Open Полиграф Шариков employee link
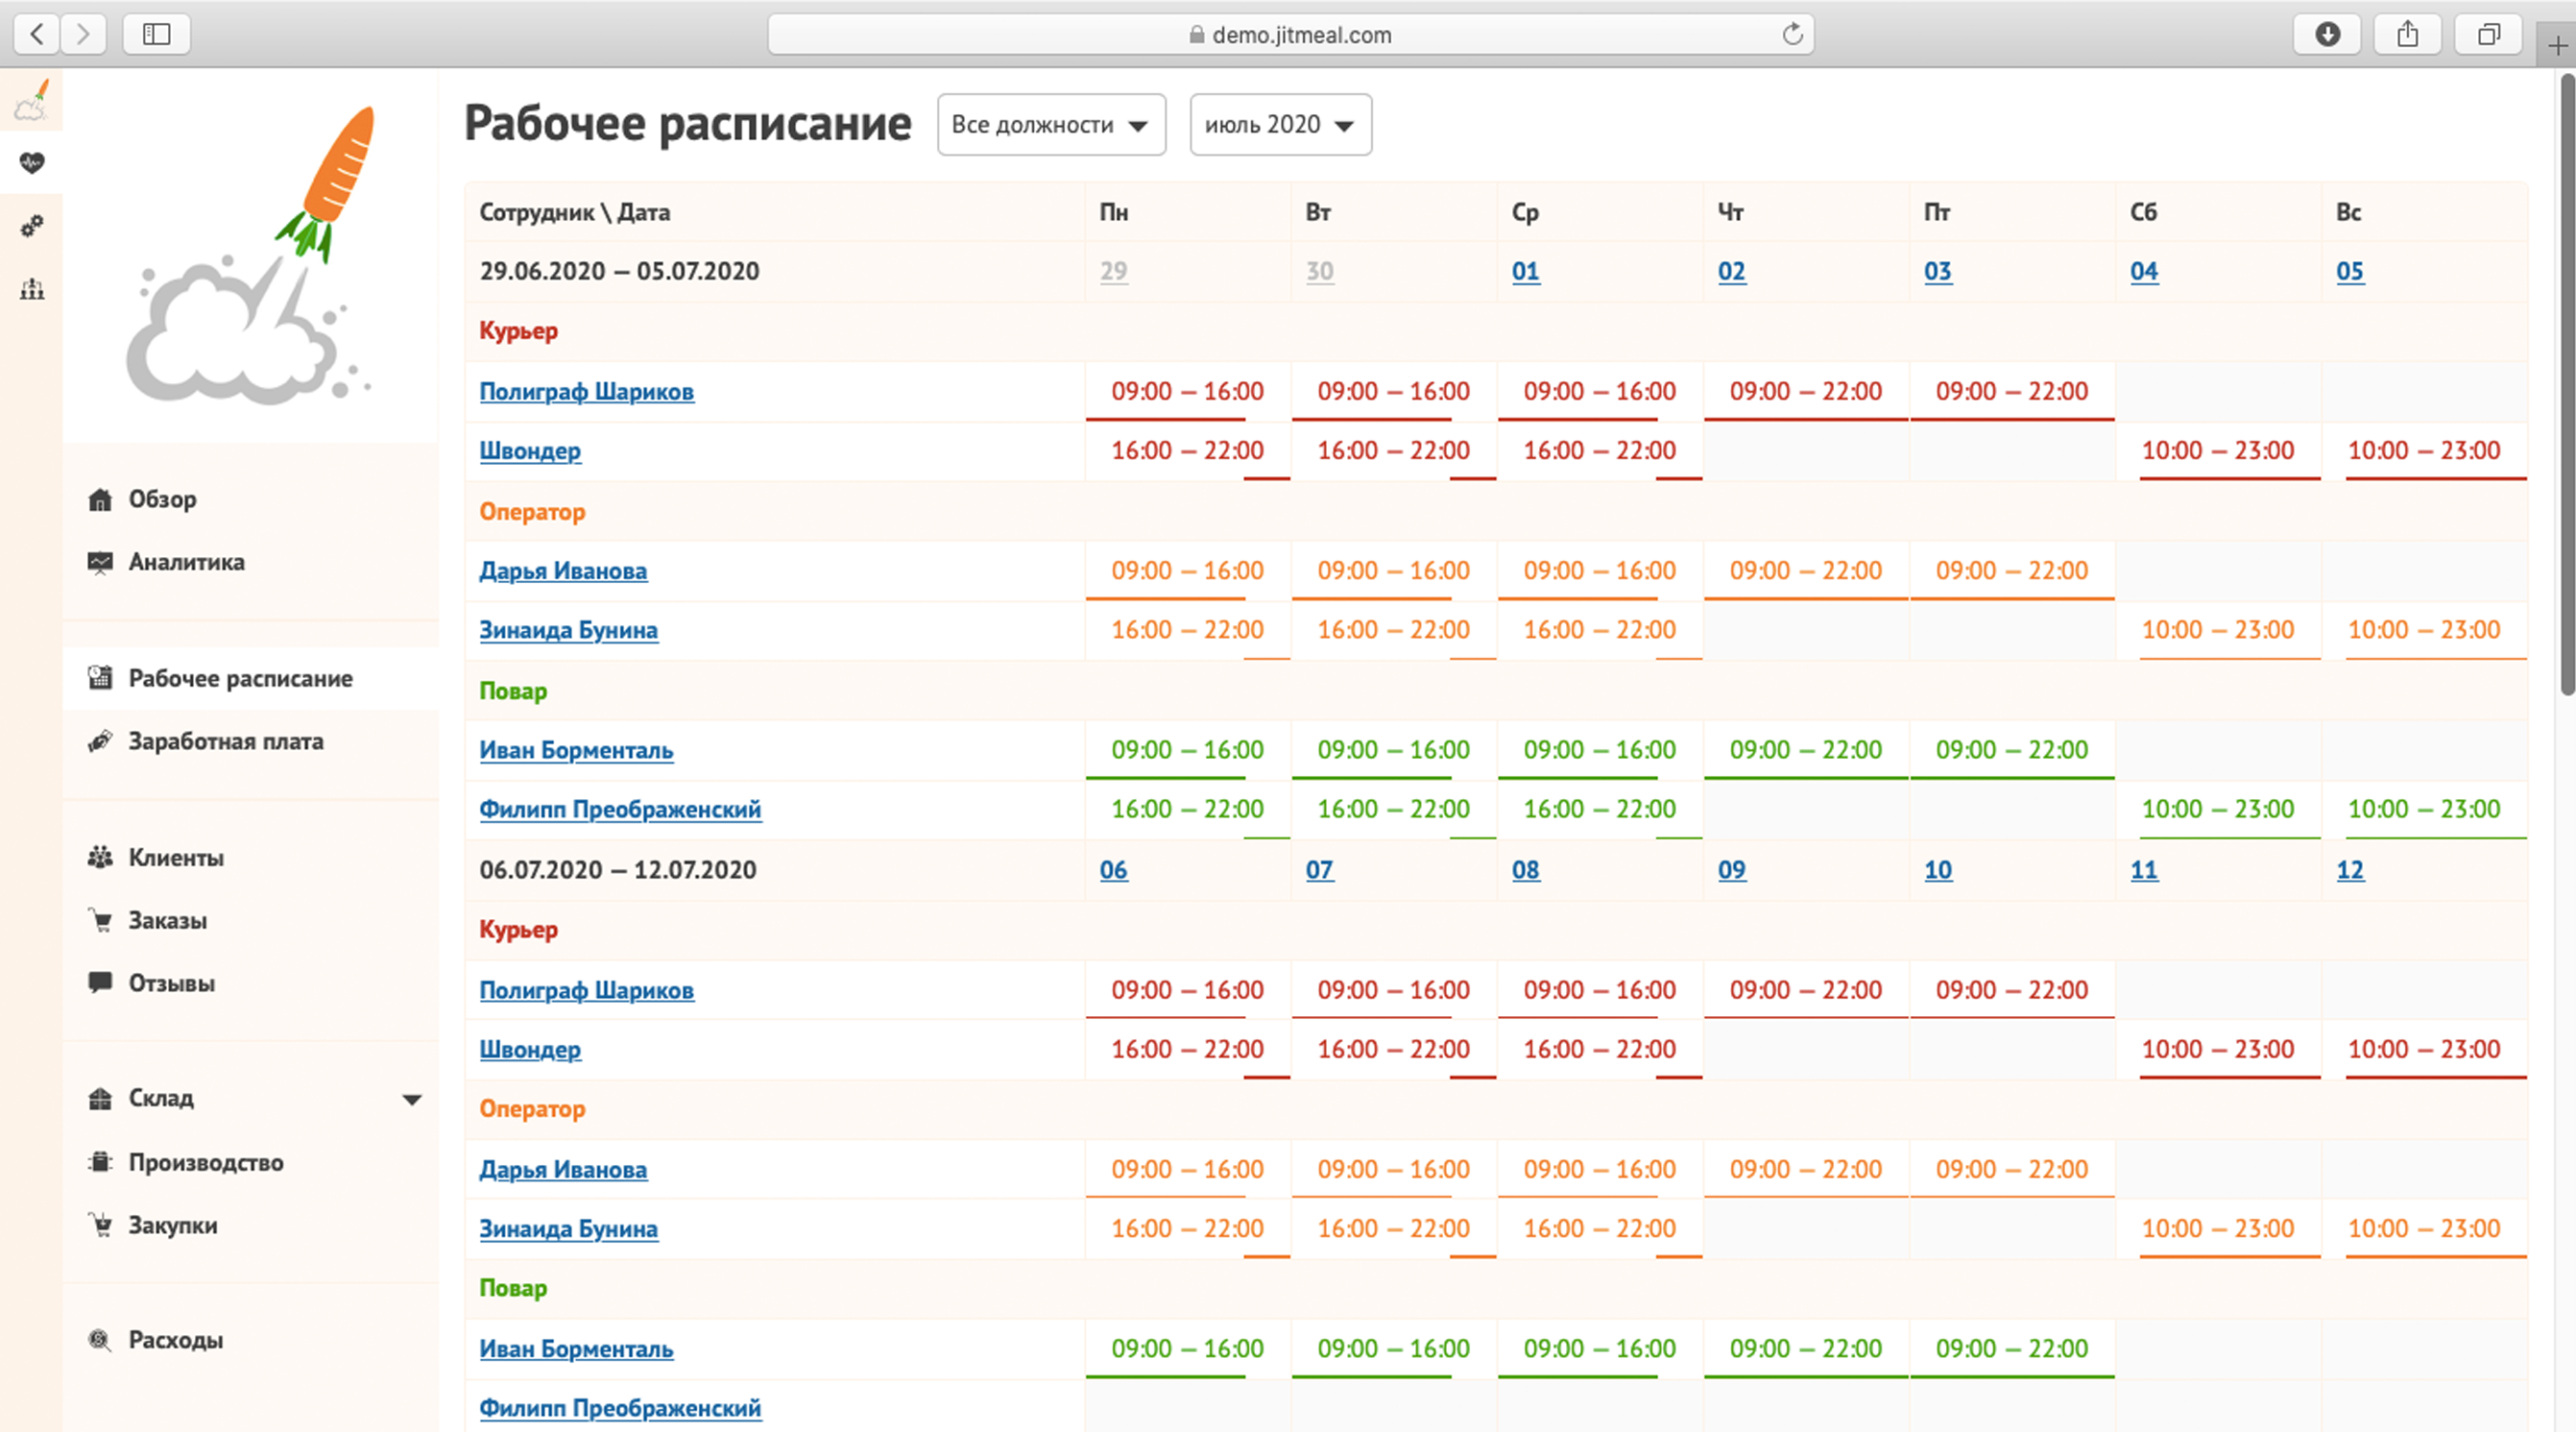Viewport: 2576px width, 1432px height. point(586,391)
